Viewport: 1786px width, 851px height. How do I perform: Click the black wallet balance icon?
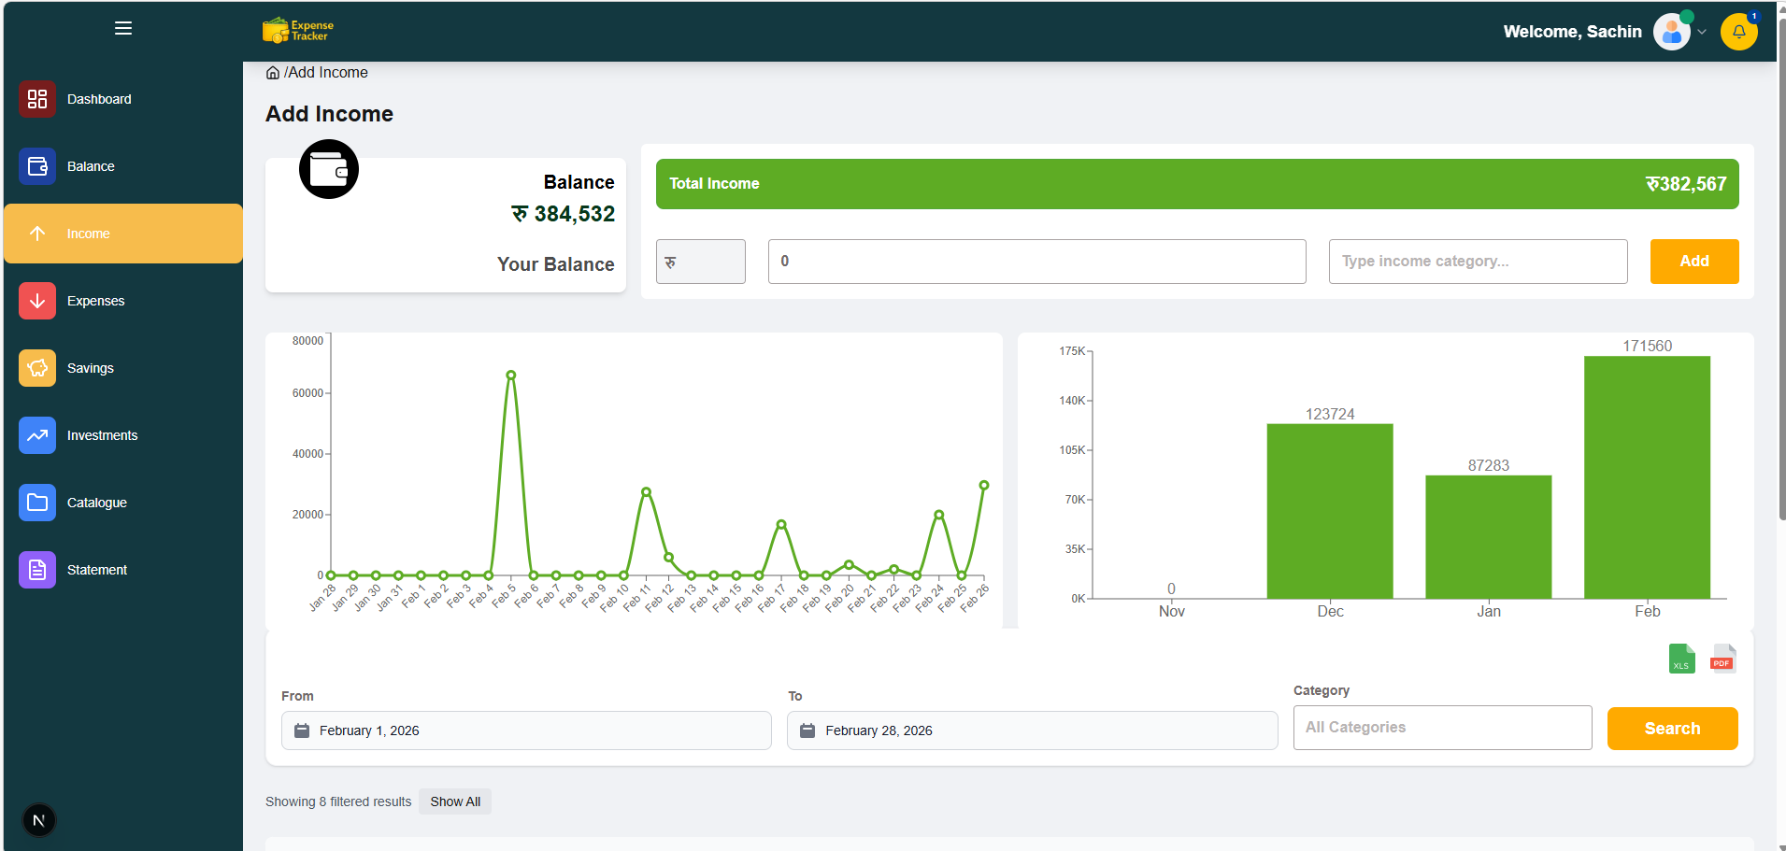329,169
